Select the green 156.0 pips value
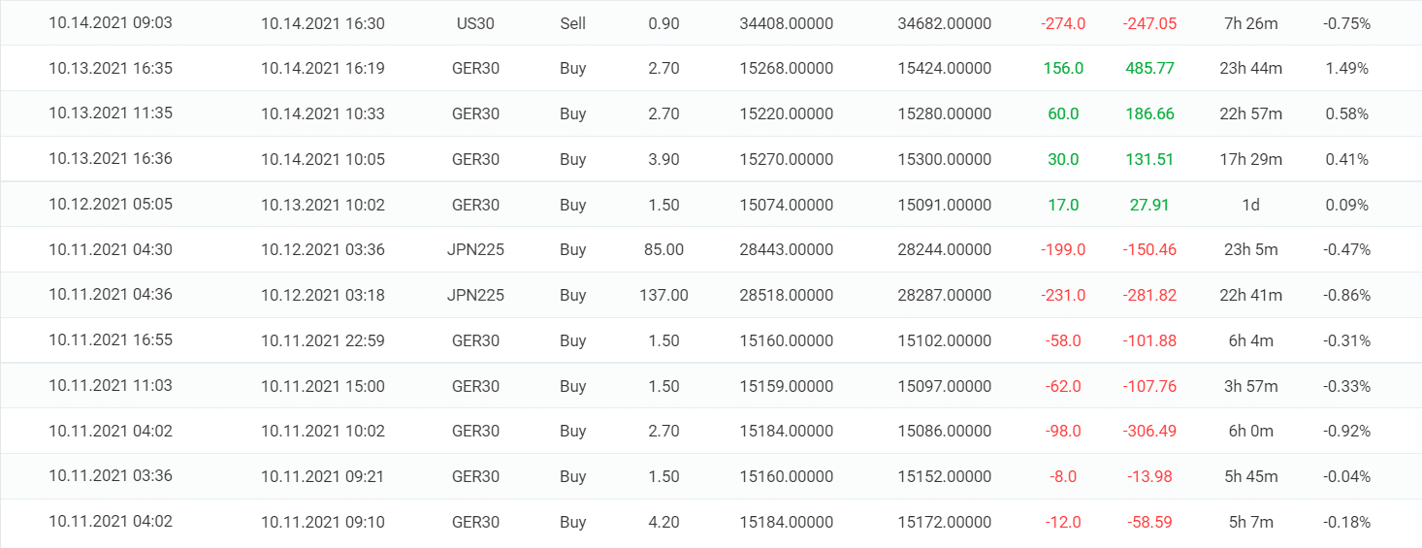This screenshot has width=1422, height=548. point(1063,68)
